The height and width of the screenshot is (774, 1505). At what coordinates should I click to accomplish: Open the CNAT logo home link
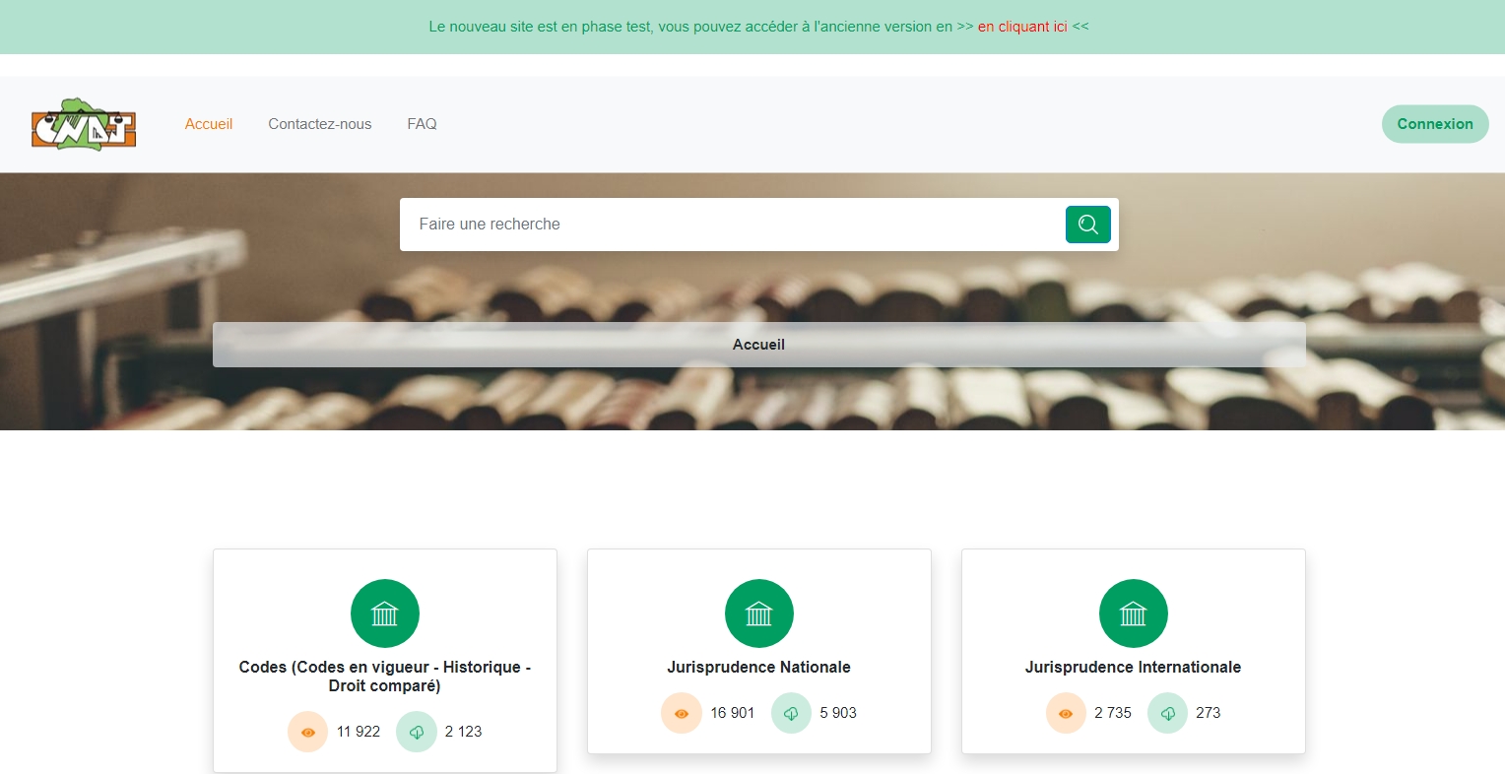pyautogui.click(x=84, y=124)
